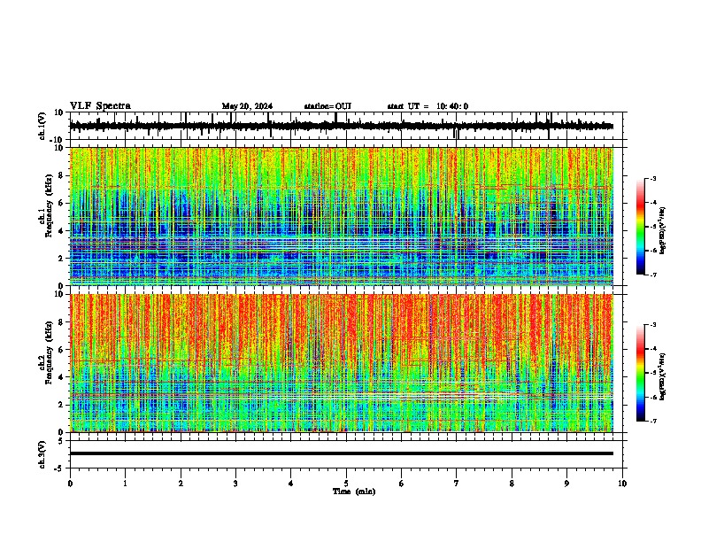Click time axis tick label '6'
This screenshot has width=701, height=542.
point(401,484)
